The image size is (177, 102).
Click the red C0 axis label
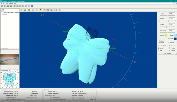135,62
